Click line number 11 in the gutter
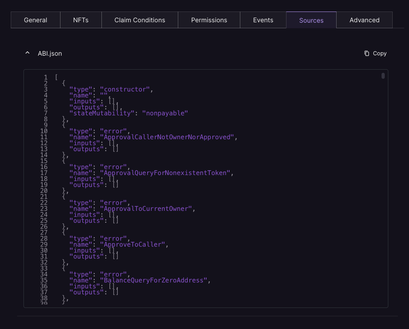409x329 pixels. coord(44,137)
